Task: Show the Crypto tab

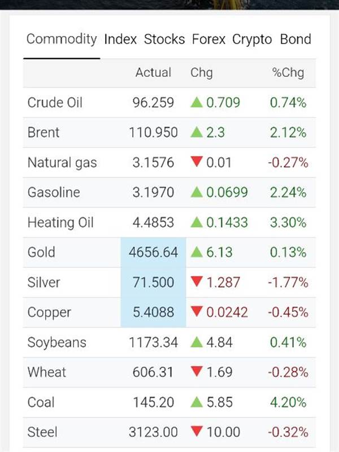Action: (252, 40)
